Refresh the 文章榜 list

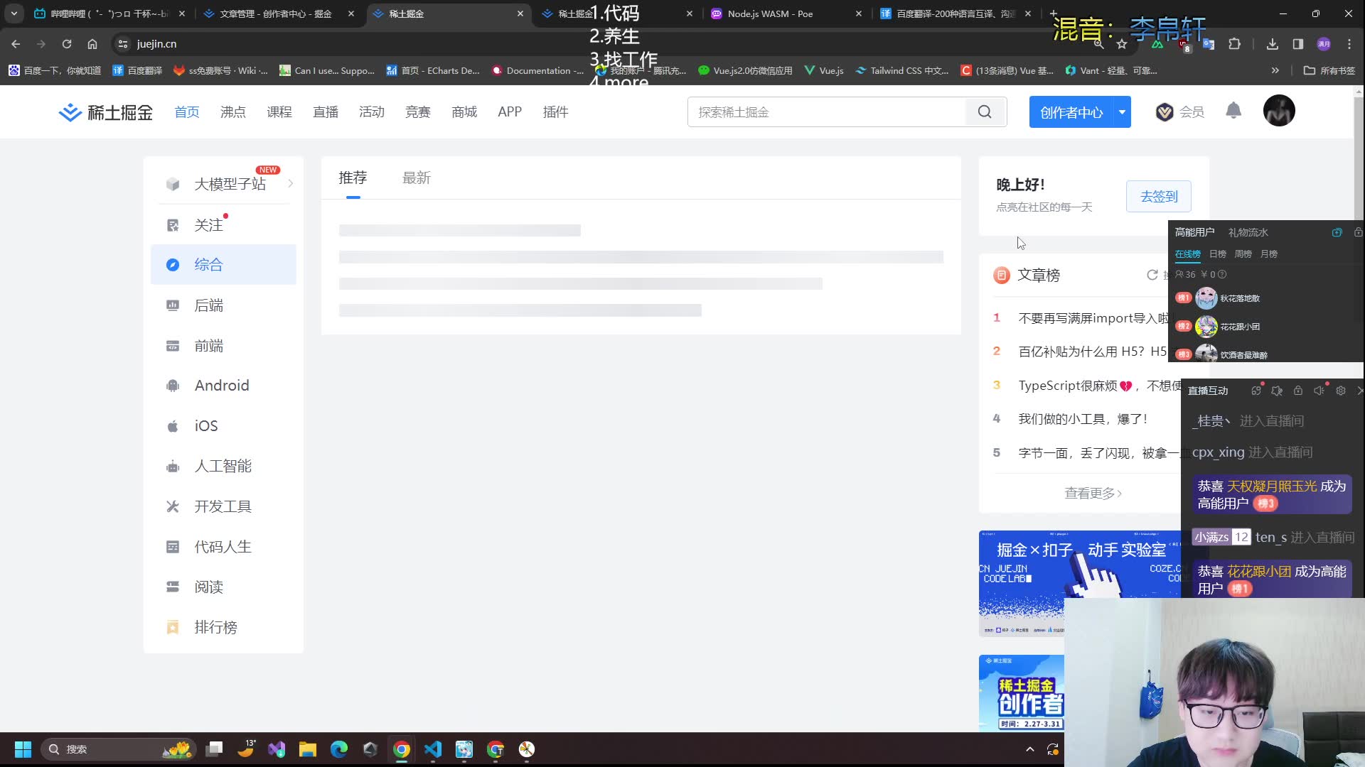point(1152,275)
